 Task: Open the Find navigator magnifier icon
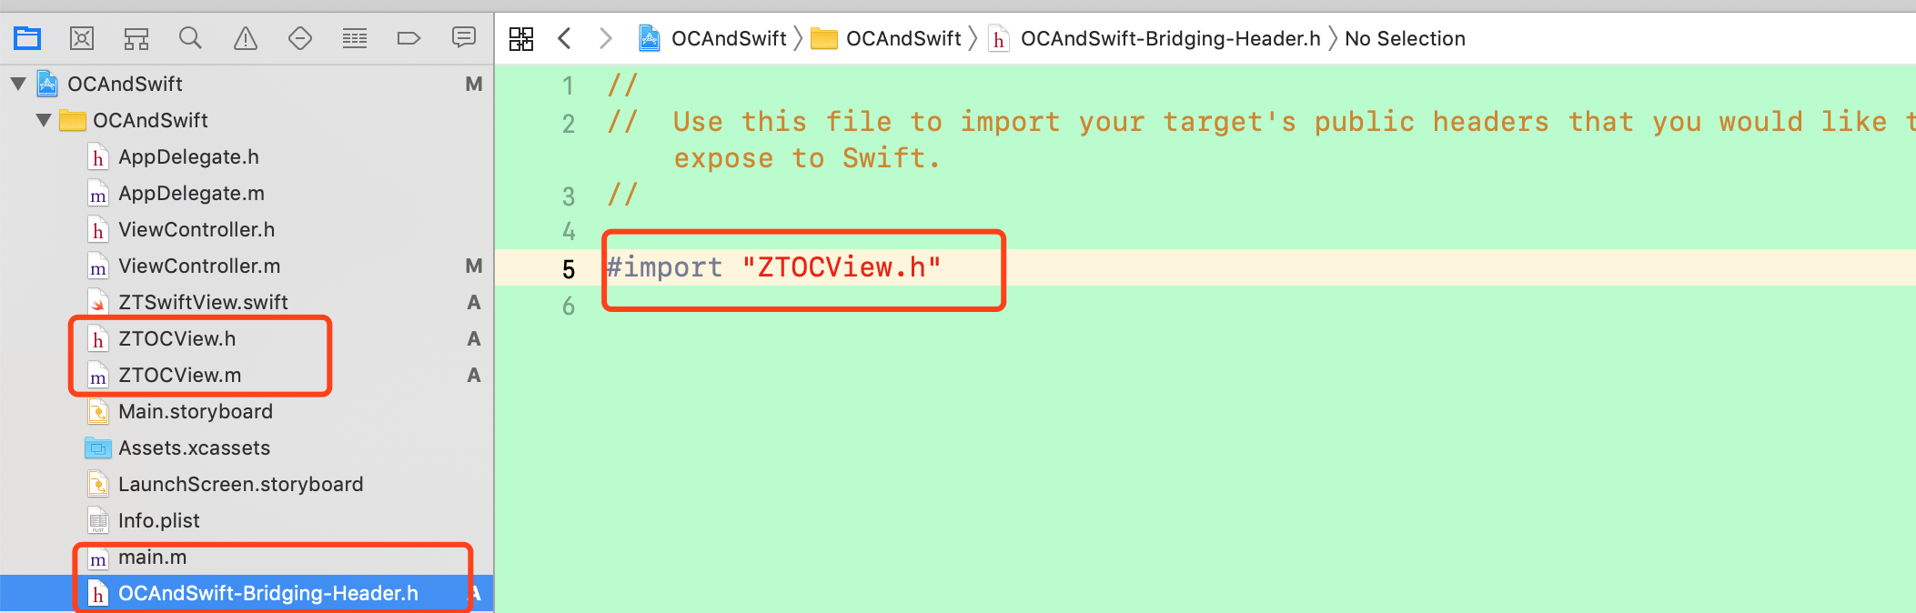coord(190,38)
